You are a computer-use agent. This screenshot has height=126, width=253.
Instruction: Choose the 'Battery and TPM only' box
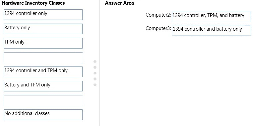[43, 86]
